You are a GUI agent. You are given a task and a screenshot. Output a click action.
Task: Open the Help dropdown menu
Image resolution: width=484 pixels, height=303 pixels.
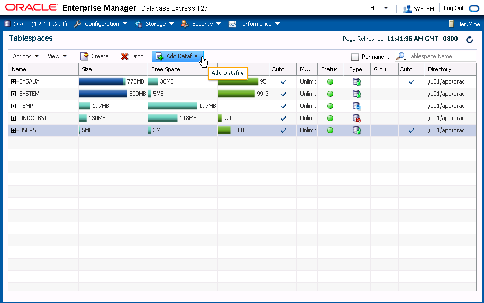(x=379, y=8)
